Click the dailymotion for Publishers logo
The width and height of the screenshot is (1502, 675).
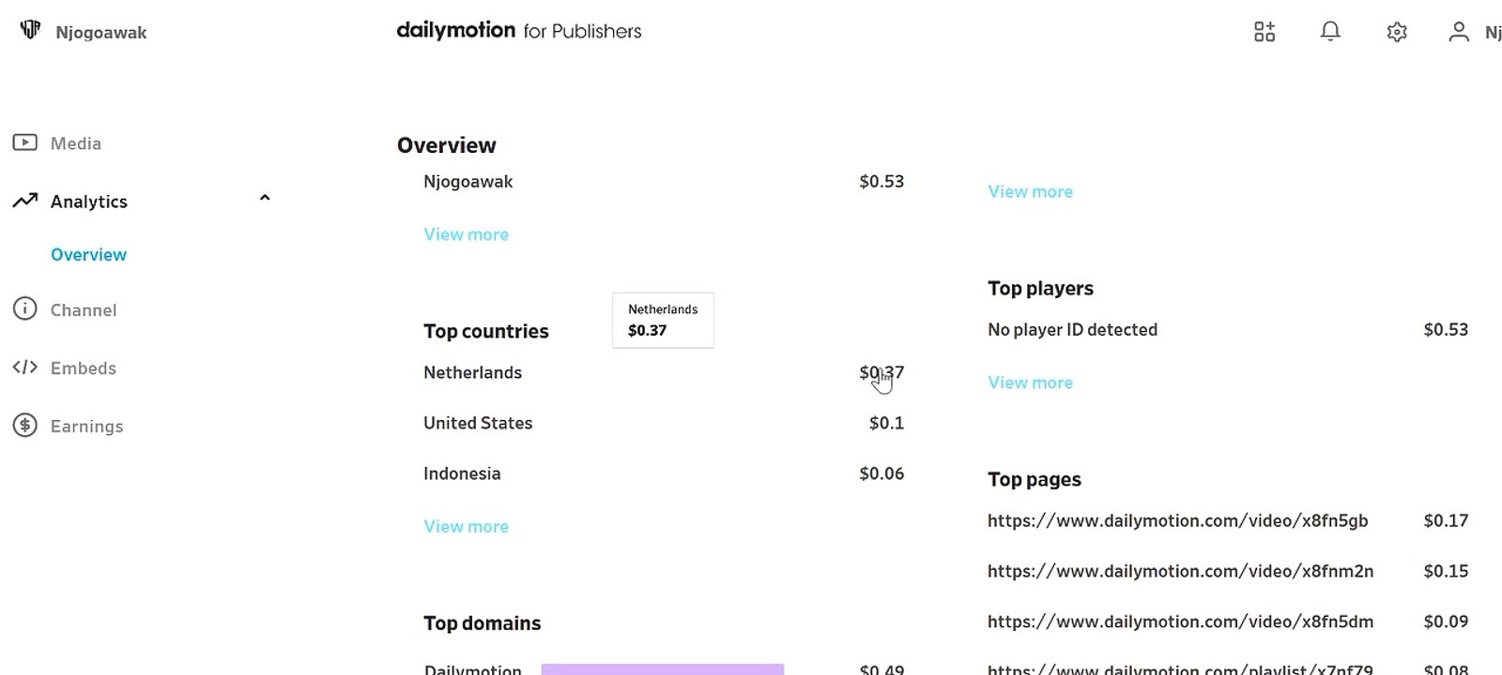[518, 31]
